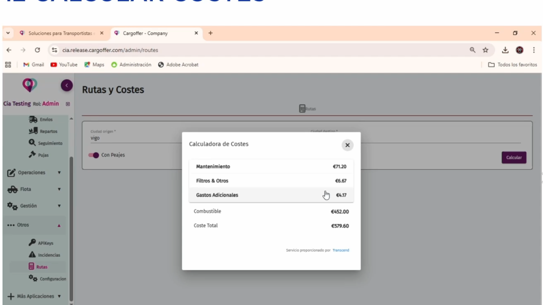
Task: Click the Incidencias warning icon
Action: click(x=32, y=255)
